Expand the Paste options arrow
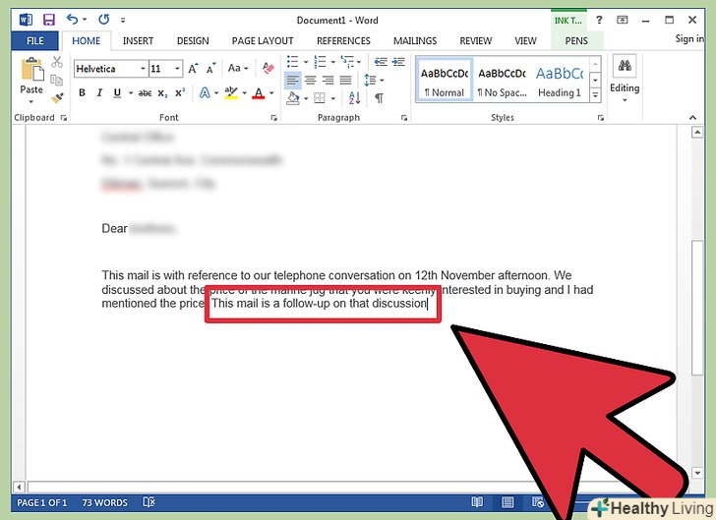Image resolution: width=716 pixels, height=520 pixels. [31, 101]
